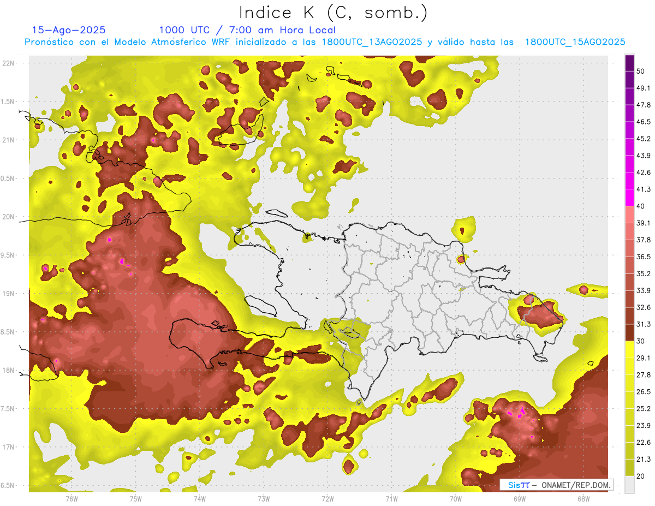
Task: Click the "25.2" color scale label
Action: click(644, 408)
